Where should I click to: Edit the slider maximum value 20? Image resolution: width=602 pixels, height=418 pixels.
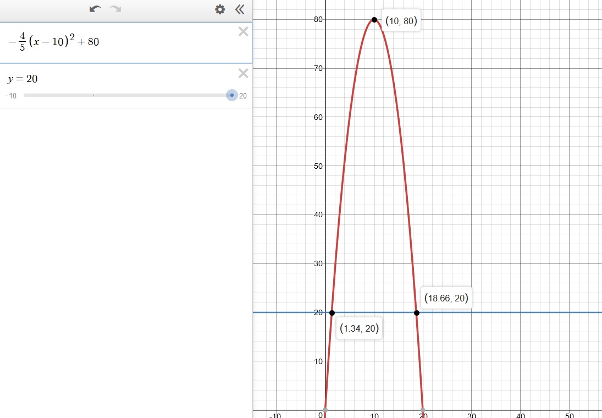[243, 96]
